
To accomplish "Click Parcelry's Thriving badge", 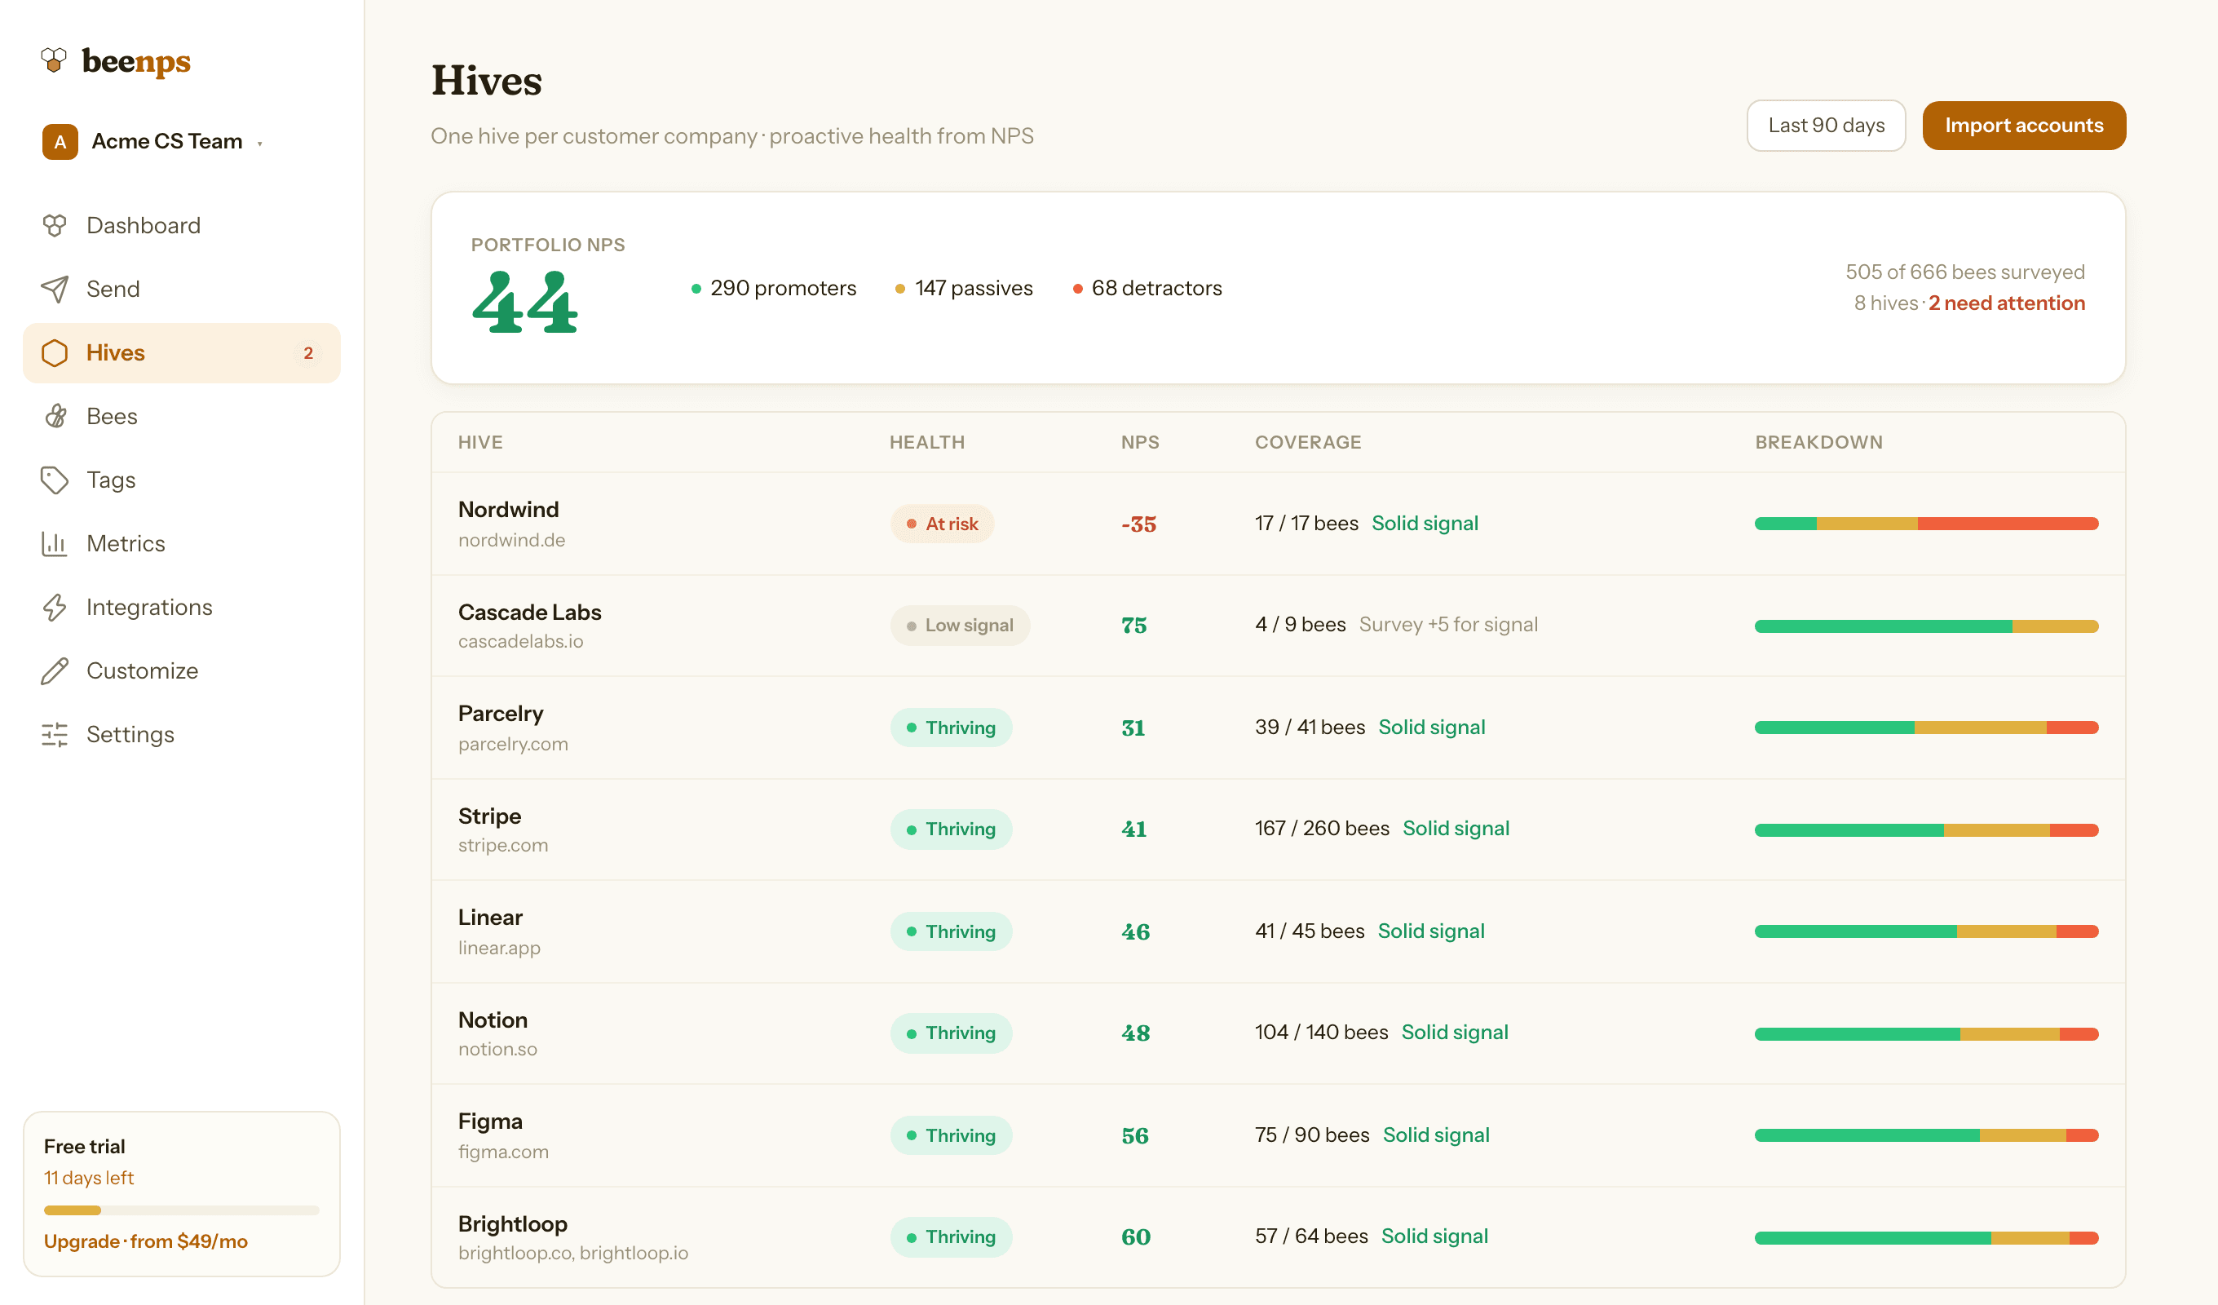I will coord(951,728).
